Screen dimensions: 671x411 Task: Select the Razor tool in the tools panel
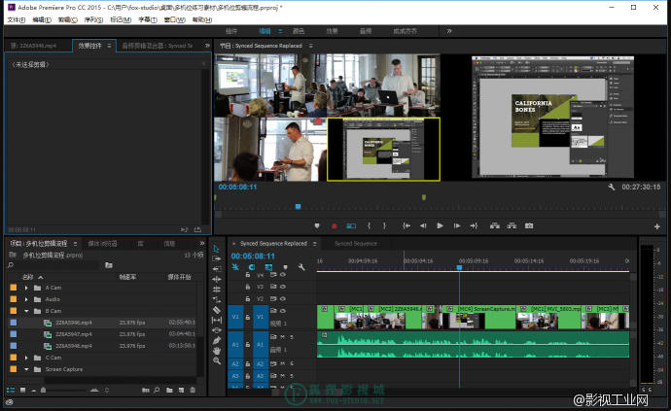coord(217,310)
